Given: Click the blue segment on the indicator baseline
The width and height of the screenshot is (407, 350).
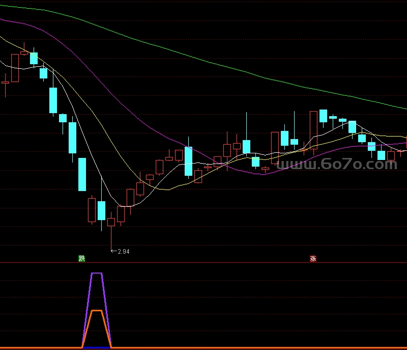Looking at the screenshot, I should [x=97, y=347].
